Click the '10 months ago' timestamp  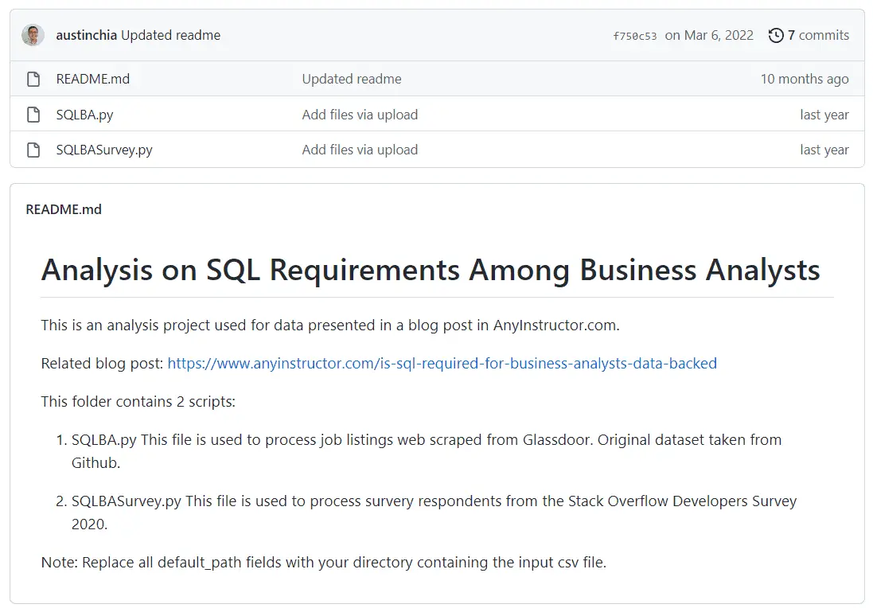(x=805, y=79)
